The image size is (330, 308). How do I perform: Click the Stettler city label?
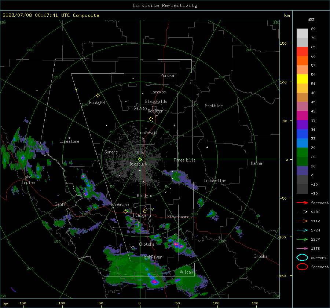(x=214, y=106)
